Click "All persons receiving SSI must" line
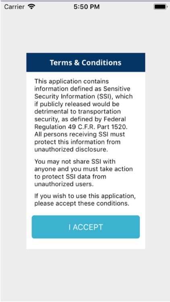Screen dimensions: 170x302 [80, 134]
